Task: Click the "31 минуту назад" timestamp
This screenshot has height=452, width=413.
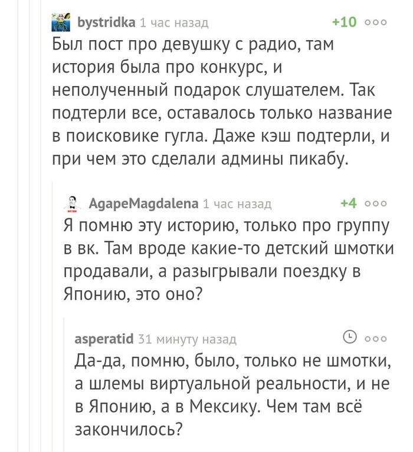Action: [186, 339]
